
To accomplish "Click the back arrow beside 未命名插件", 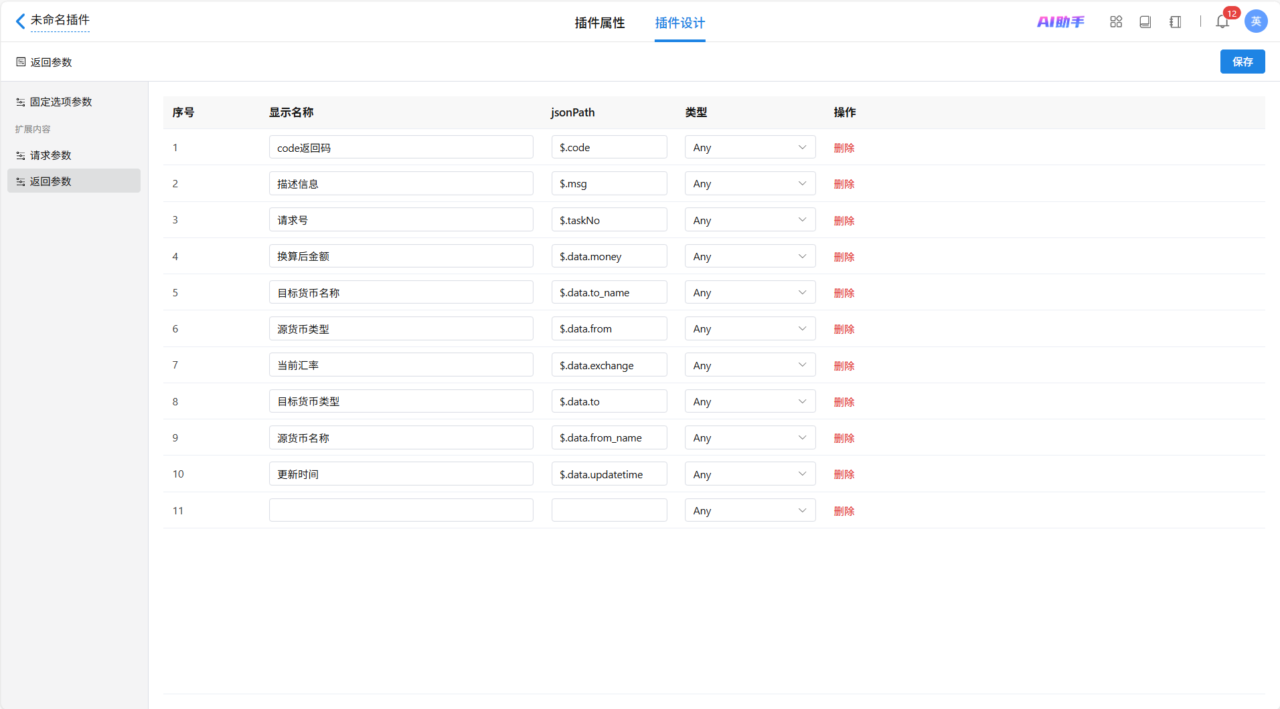I will pos(20,21).
